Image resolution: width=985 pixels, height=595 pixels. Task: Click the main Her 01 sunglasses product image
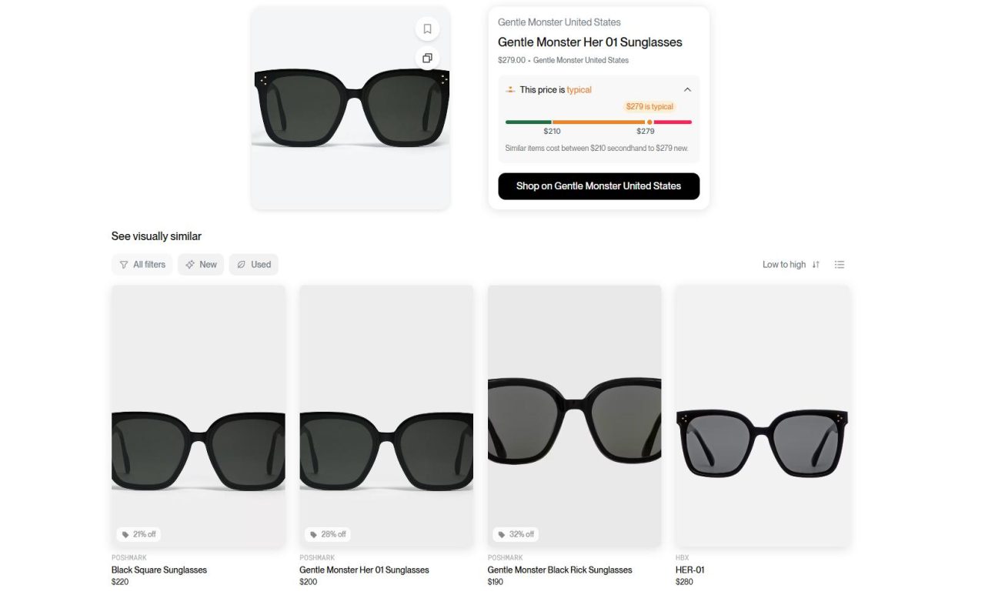click(x=351, y=108)
